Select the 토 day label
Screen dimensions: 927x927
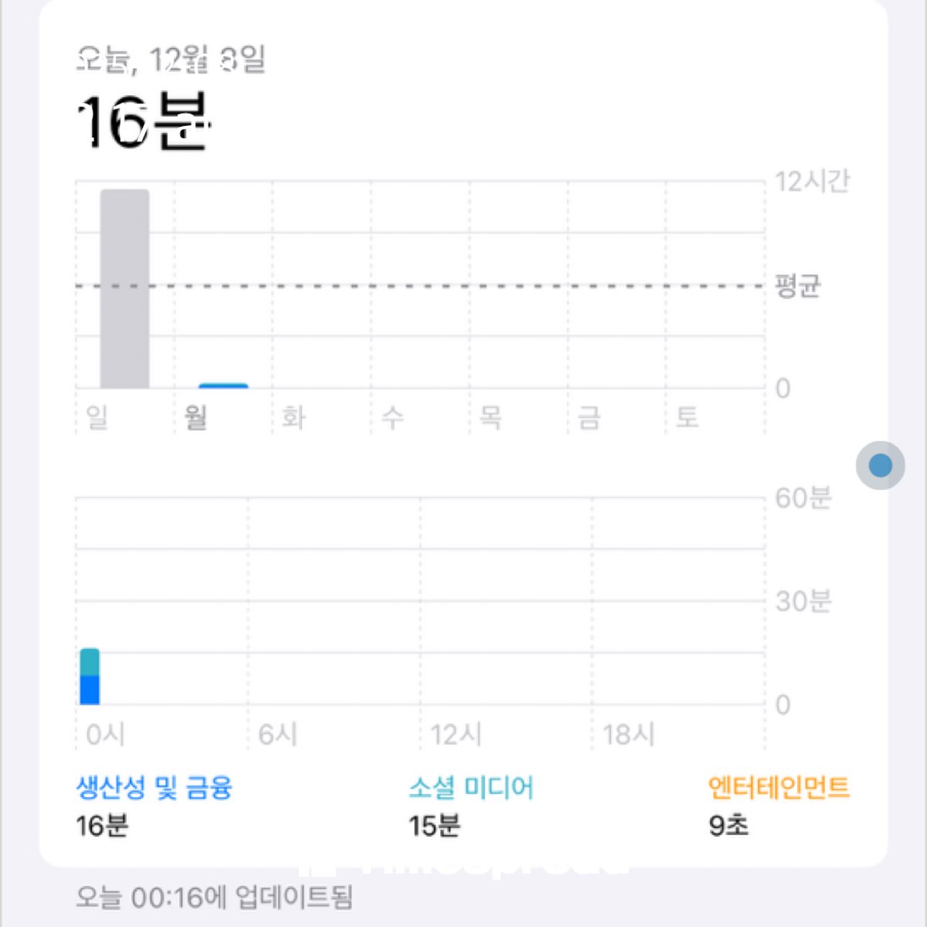pyautogui.click(x=687, y=418)
